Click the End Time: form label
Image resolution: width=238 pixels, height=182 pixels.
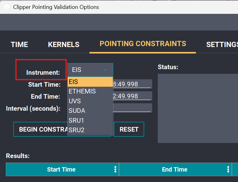coord(46,97)
